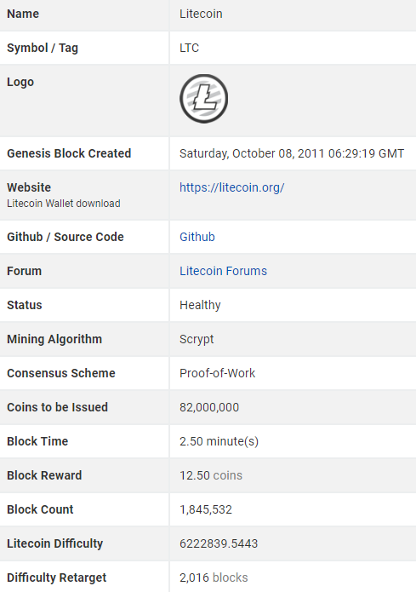Click the Genesis Block Created date value
This screenshot has height=592, width=416.
click(x=292, y=153)
